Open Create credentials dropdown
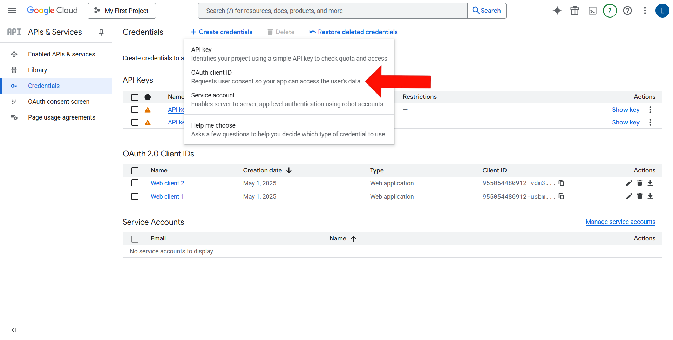Screen dimensions: 673x340 [x=221, y=32]
